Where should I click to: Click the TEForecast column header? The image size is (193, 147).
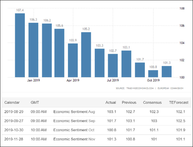(x=178, y=103)
